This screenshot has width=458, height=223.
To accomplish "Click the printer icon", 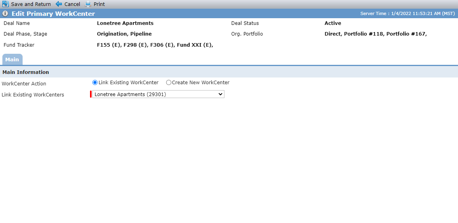I will tap(88, 4).
